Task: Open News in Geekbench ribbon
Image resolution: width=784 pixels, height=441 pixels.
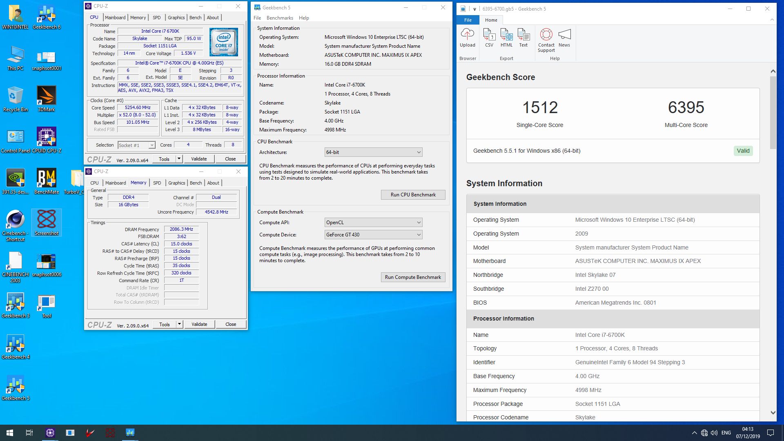Action: 564,38
